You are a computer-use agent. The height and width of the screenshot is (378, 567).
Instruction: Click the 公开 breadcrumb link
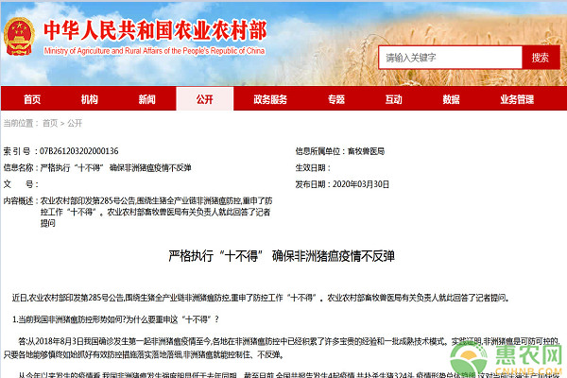click(75, 124)
